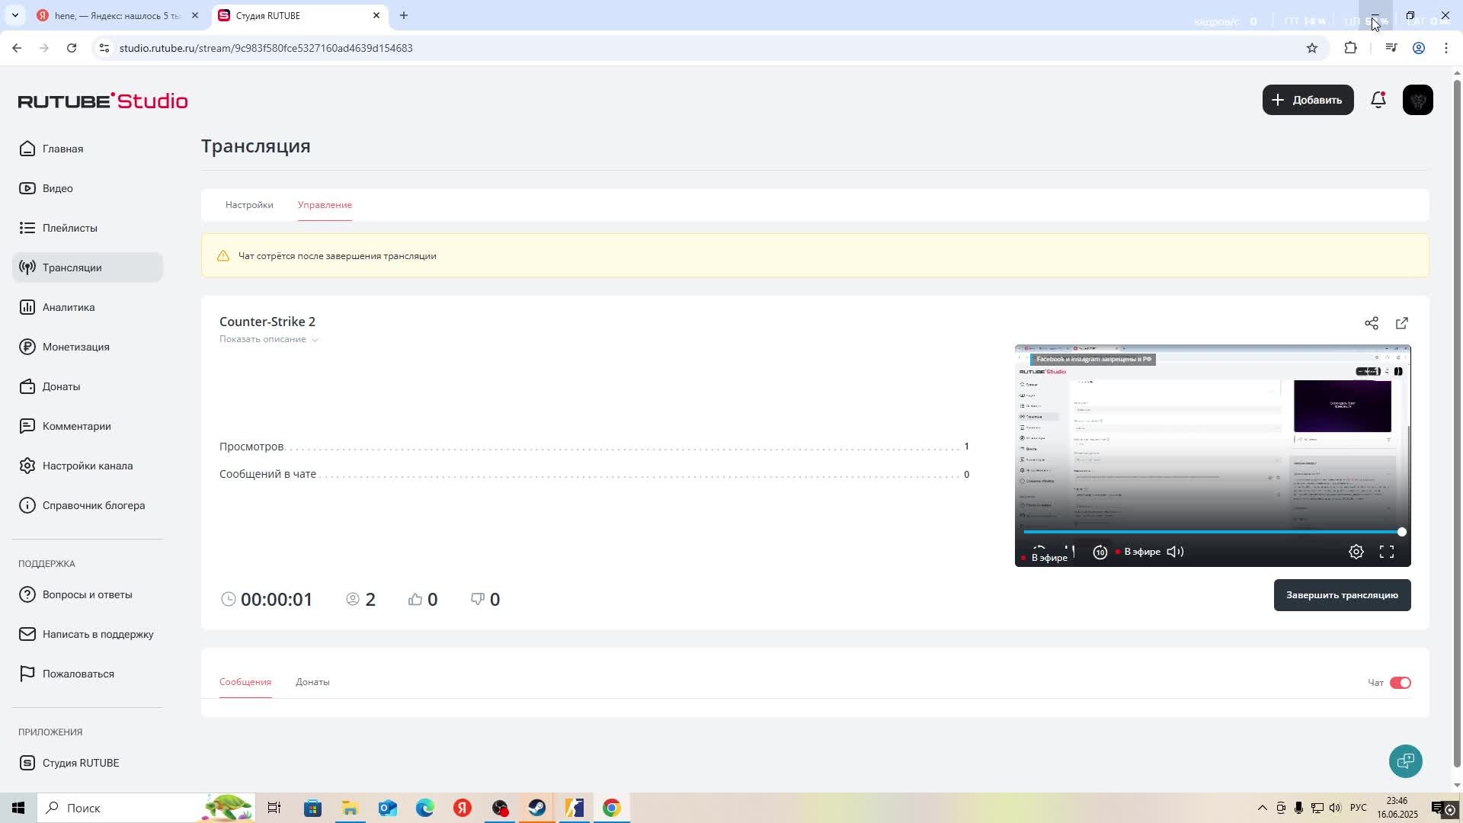Click the taskbar Поиск search box
The height and width of the screenshot is (823, 1463).
145,808
